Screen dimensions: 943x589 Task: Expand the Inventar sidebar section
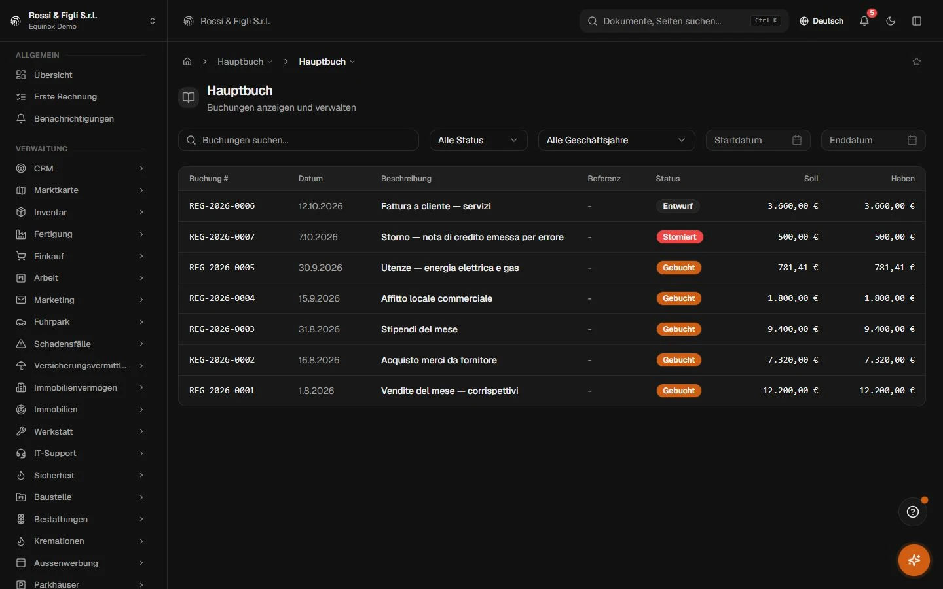[80, 212]
